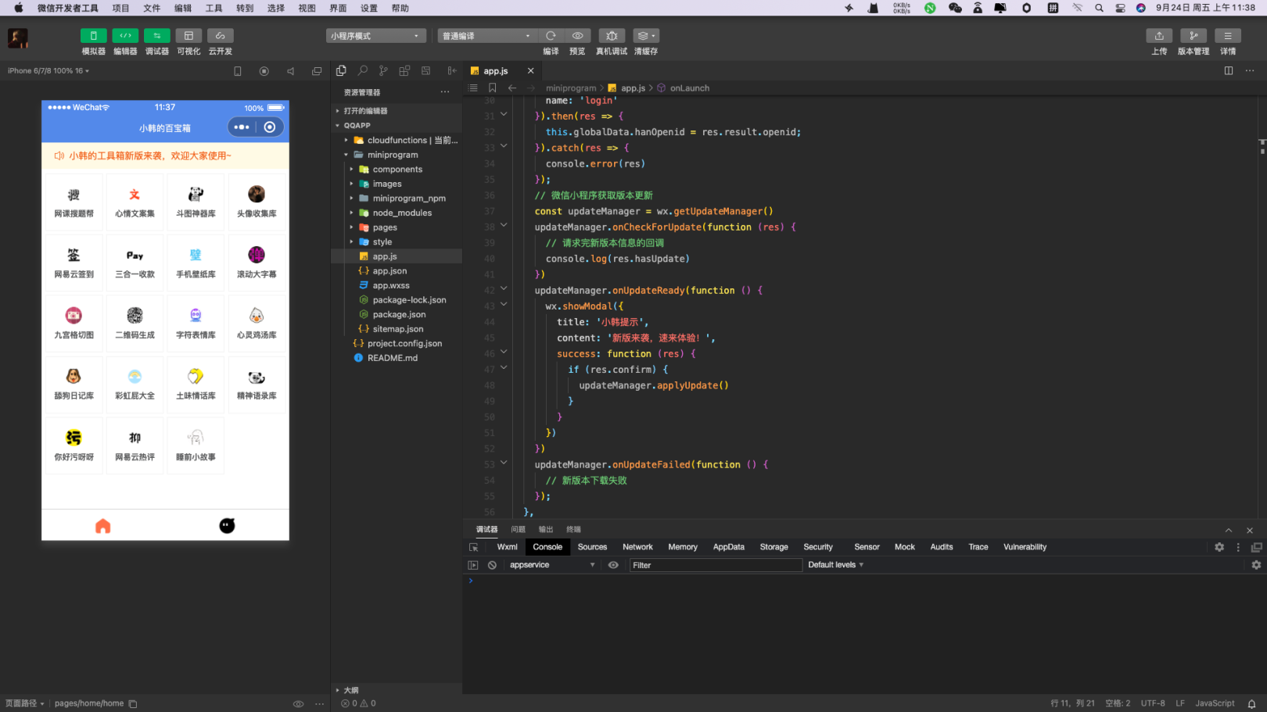Click the split editor icon

[x=1229, y=70]
